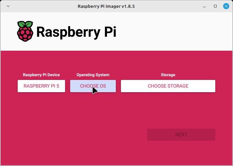
Task: Click the v1.8.5 version text in title
Action: click(x=128, y=6)
